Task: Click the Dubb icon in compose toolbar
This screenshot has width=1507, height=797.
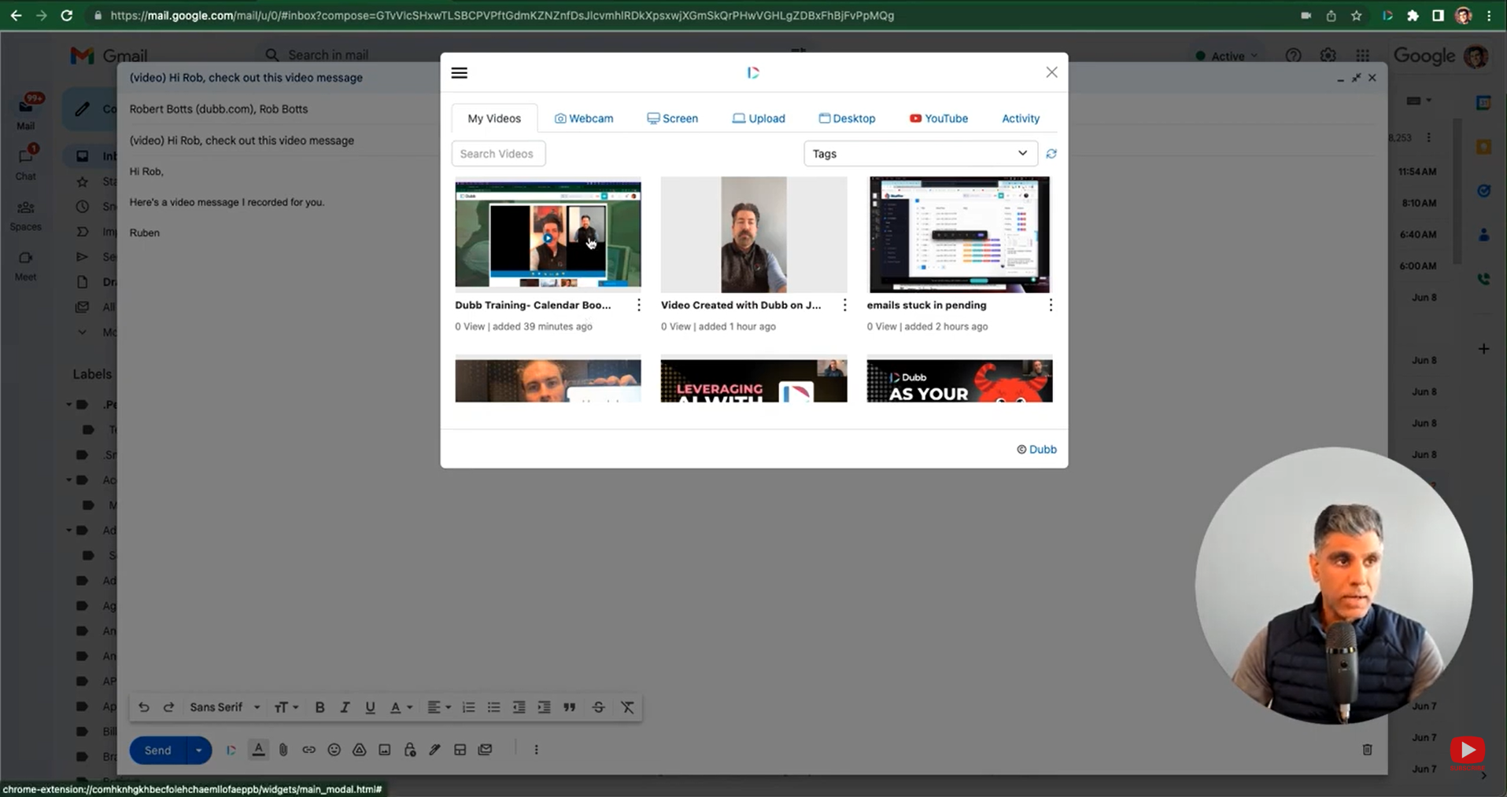Action: pos(231,750)
